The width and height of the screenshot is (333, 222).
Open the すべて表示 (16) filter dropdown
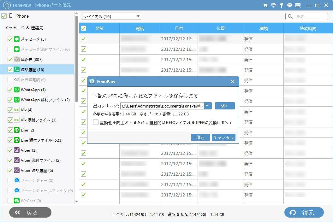111,16
